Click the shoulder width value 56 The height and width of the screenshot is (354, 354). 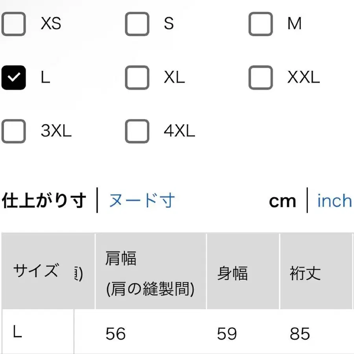pos(115,334)
